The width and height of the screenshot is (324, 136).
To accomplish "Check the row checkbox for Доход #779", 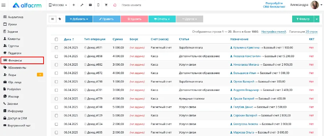I will (x=56, y=99).
